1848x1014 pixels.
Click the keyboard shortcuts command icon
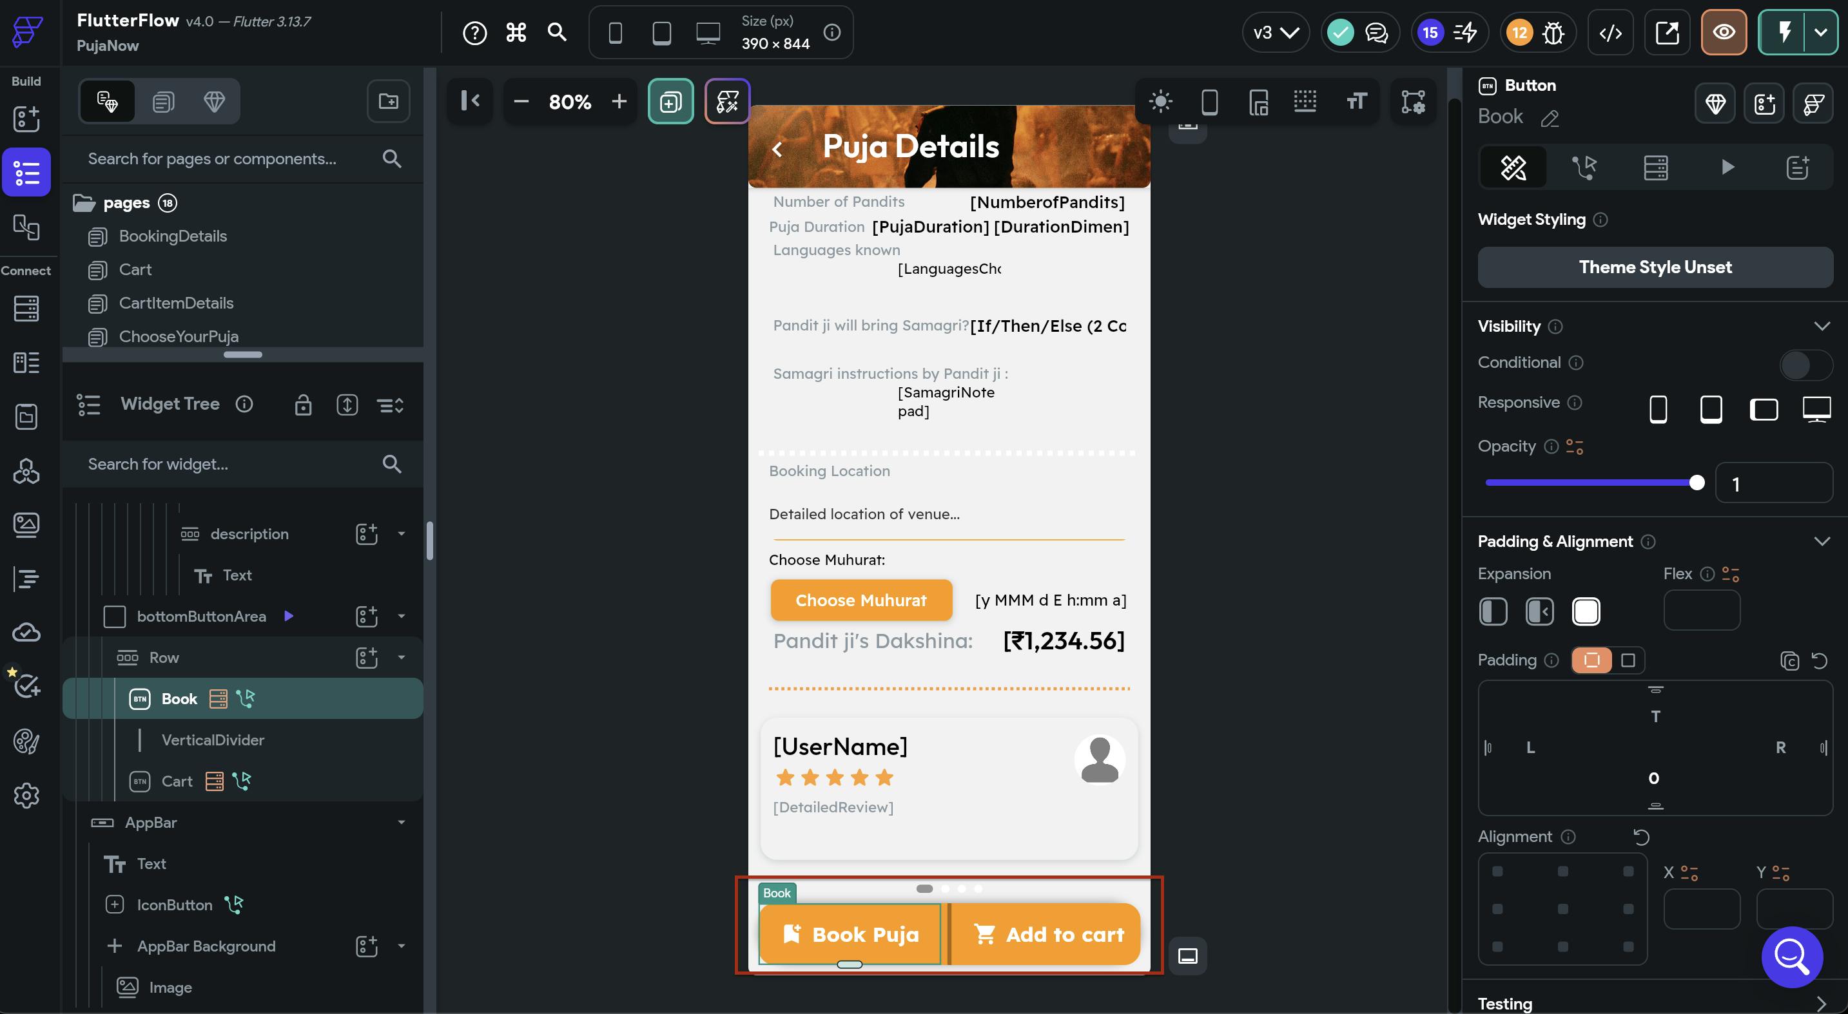click(x=516, y=32)
